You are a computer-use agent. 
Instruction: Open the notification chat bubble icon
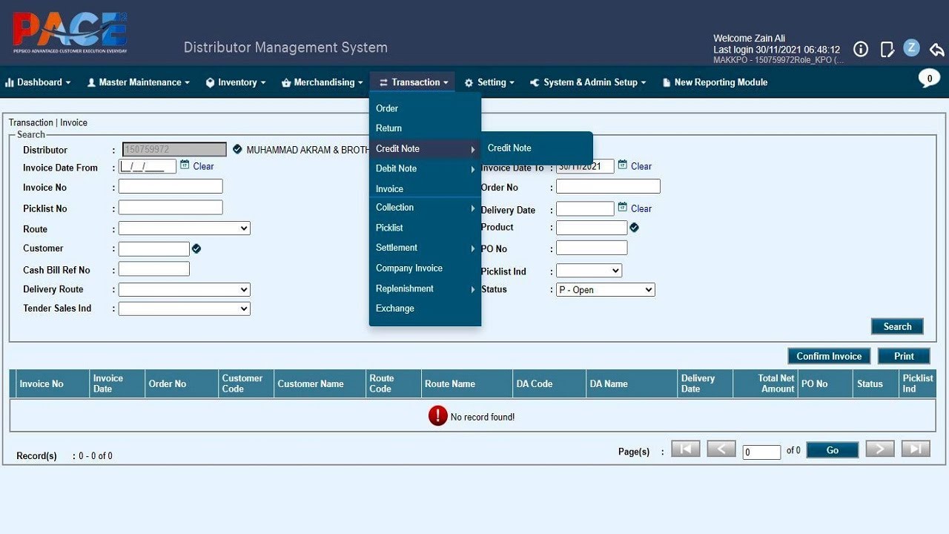coord(929,79)
